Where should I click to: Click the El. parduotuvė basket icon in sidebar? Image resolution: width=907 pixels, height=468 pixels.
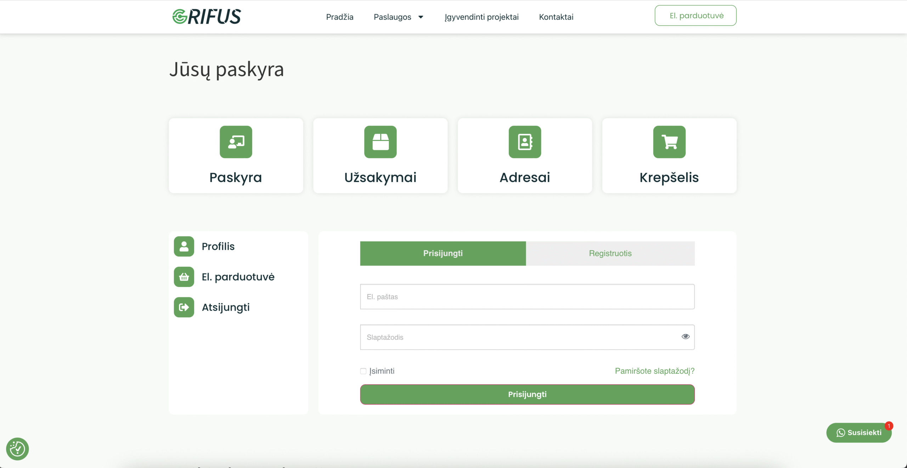(184, 277)
